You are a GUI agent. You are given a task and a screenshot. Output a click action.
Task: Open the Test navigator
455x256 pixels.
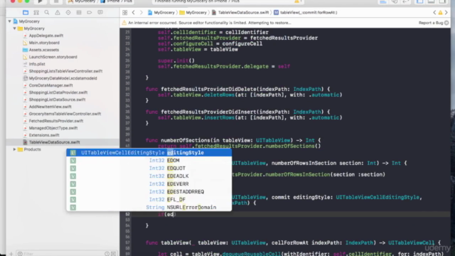point(68,13)
